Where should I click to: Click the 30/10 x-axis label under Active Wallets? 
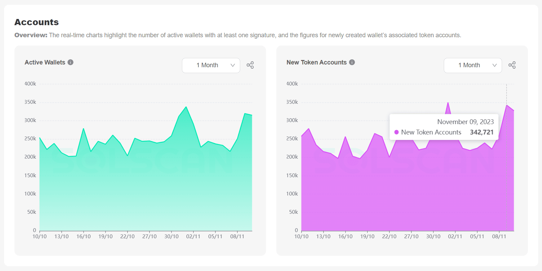[171, 237]
